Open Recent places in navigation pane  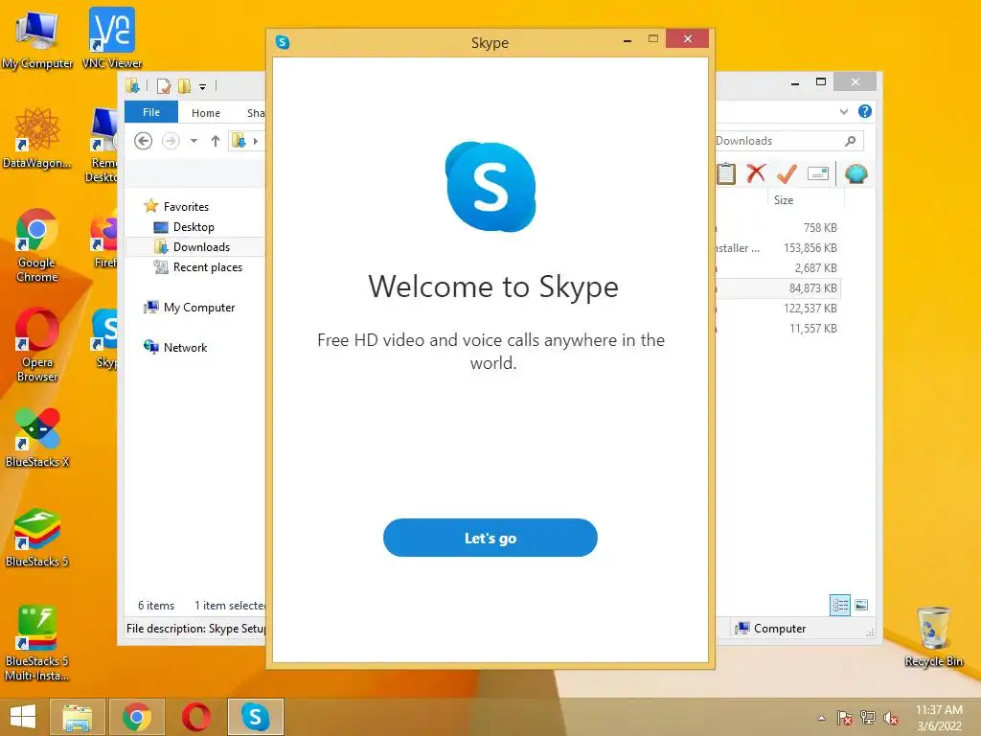[207, 266]
